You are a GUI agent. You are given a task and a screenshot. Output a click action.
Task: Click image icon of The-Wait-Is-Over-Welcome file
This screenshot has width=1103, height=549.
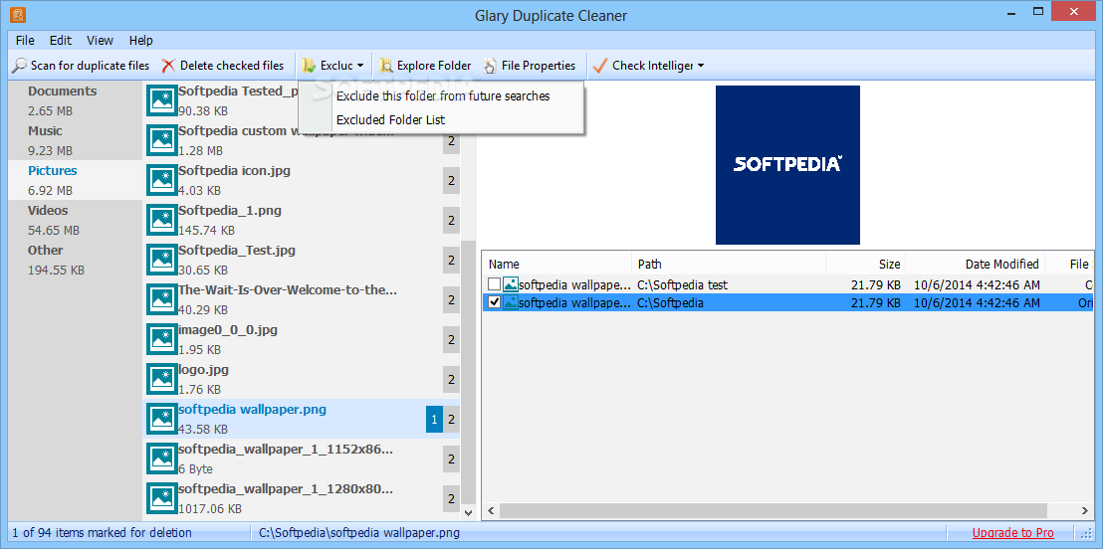tap(162, 299)
